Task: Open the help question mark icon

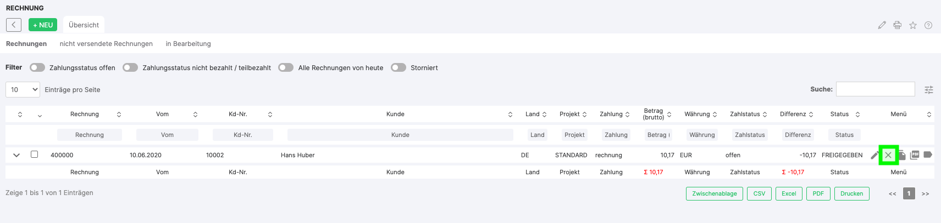Action: tap(928, 25)
